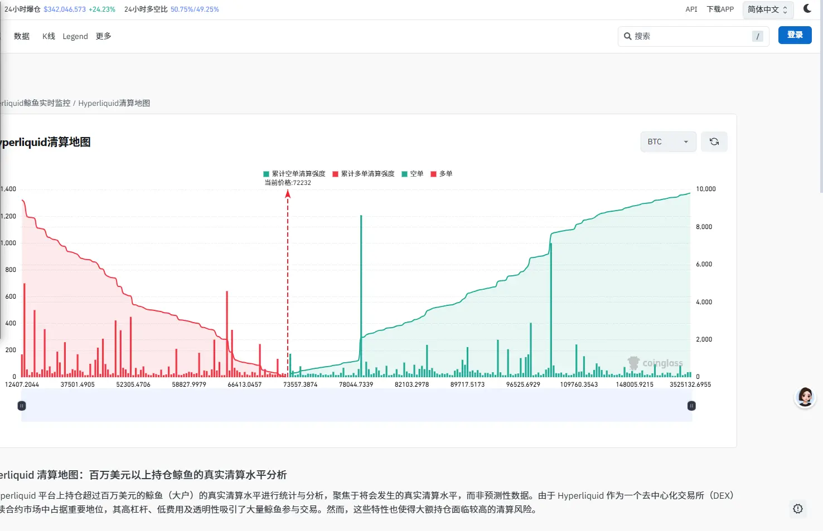Image resolution: width=823 pixels, height=531 pixels.
Task: Click the 24小时多空比 value 50.75%/49.25%
Action: 195,9
